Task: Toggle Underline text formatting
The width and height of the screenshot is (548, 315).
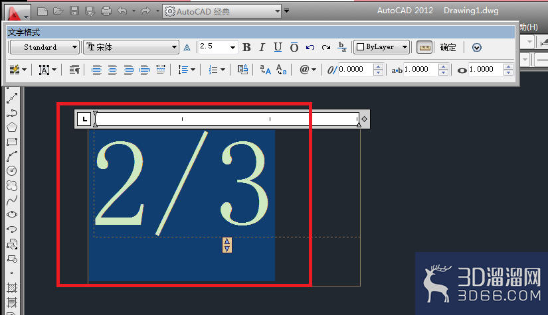Action: tap(278, 47)
